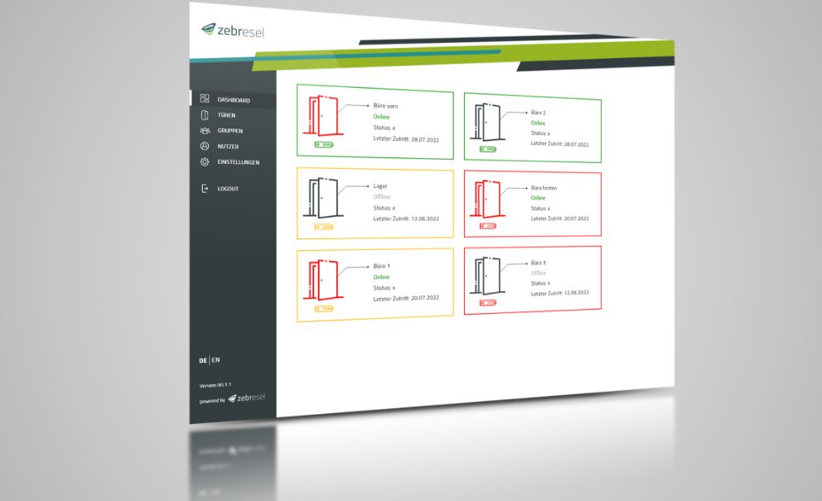Click Letzter Zutritt date of Büro 3
Image resolution: width=822 pixels, height=501 pixels.
point(559,293)
